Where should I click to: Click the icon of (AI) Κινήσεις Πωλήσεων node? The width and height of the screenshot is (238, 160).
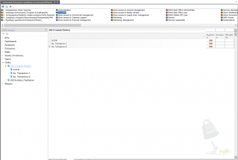pyautogui.click(x=8, y=80)
